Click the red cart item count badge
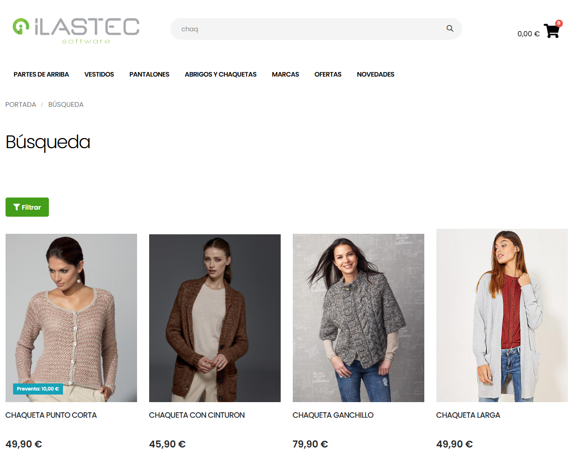 point(558,23)
